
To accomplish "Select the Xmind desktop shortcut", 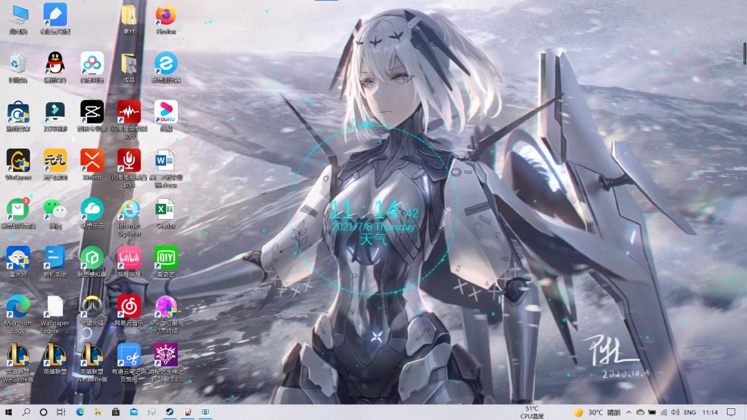I will coord(92,164).
